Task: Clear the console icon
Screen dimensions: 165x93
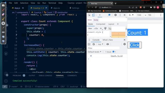Action: point(94,44)
